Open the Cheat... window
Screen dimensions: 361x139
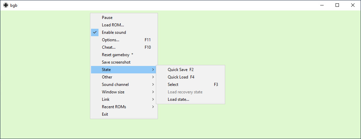(124, 47)
